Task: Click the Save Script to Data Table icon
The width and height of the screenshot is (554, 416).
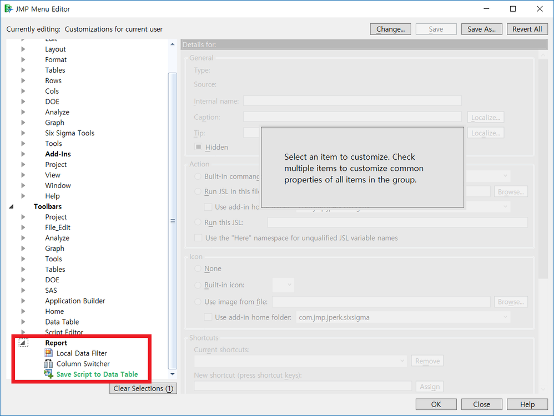Action: click(48, 374)
